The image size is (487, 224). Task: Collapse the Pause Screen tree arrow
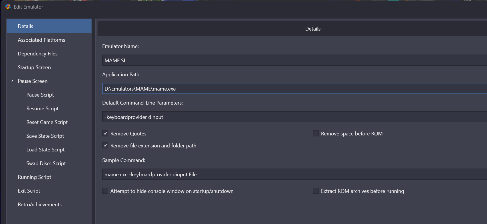(12, 81)
